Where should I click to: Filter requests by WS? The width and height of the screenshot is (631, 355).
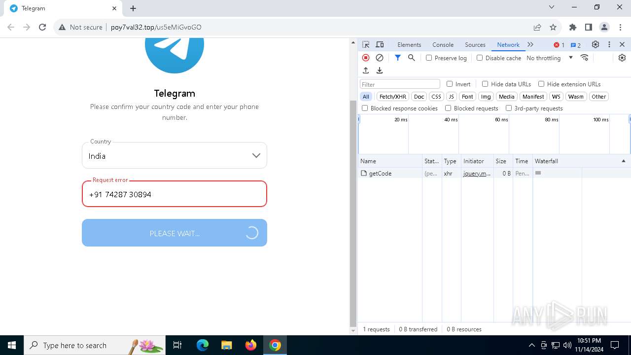point(556,97)
